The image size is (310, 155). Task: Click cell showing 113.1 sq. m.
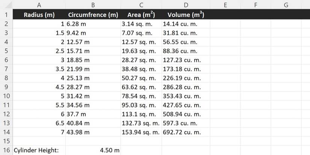click(x=141, y=114)
